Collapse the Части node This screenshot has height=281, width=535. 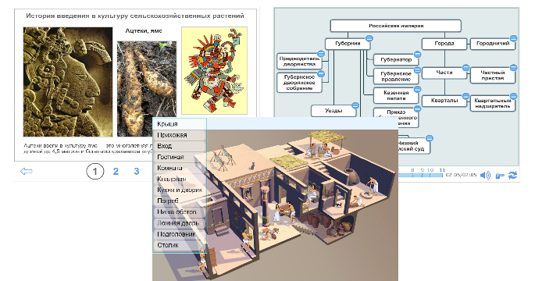click(x=465, y=68)
